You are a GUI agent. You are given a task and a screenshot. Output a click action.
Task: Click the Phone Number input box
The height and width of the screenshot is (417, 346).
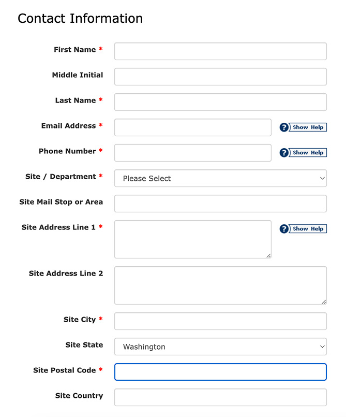tap(192, 152)
